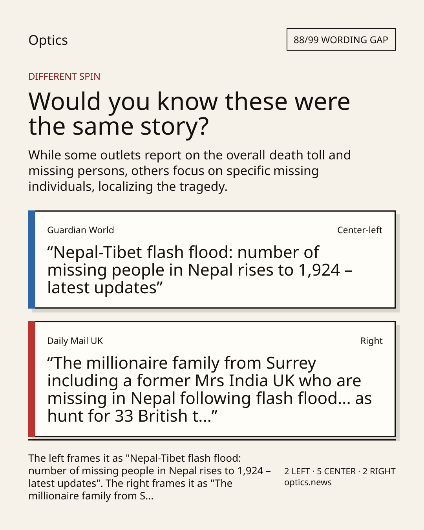
Task: Click the summary paragraph about death toll
Action: point(190,171)
